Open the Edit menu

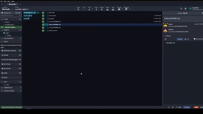(x=5, y=1)
